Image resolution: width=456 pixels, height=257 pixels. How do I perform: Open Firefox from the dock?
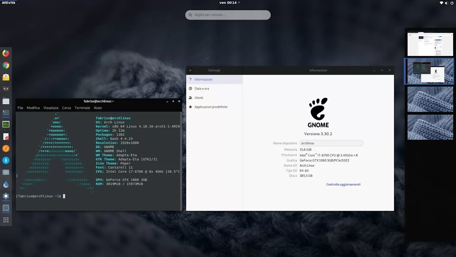click(6, 53)
